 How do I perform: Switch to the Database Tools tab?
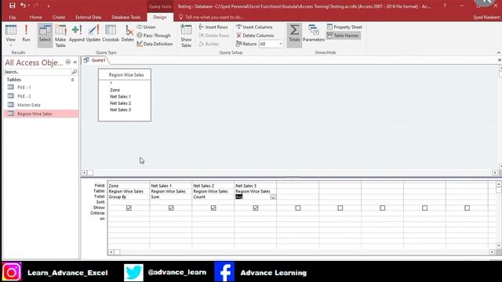point(125,17)
